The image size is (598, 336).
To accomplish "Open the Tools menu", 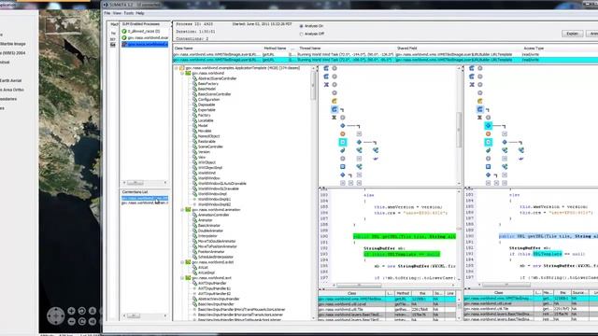I will [129, 13].
